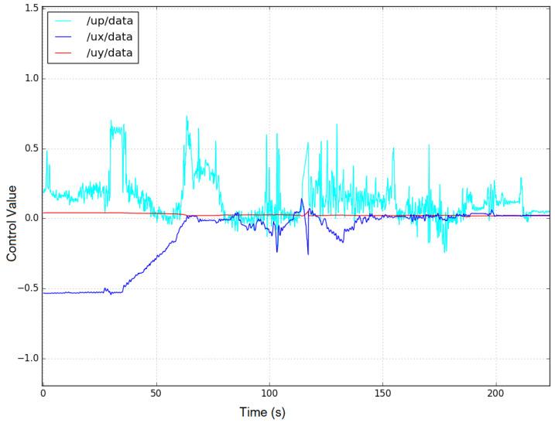Click the y-axis tick label −1.0
Screen dimensions: 555x426
point(29,359)
